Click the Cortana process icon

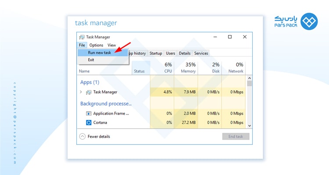point(89,122)
